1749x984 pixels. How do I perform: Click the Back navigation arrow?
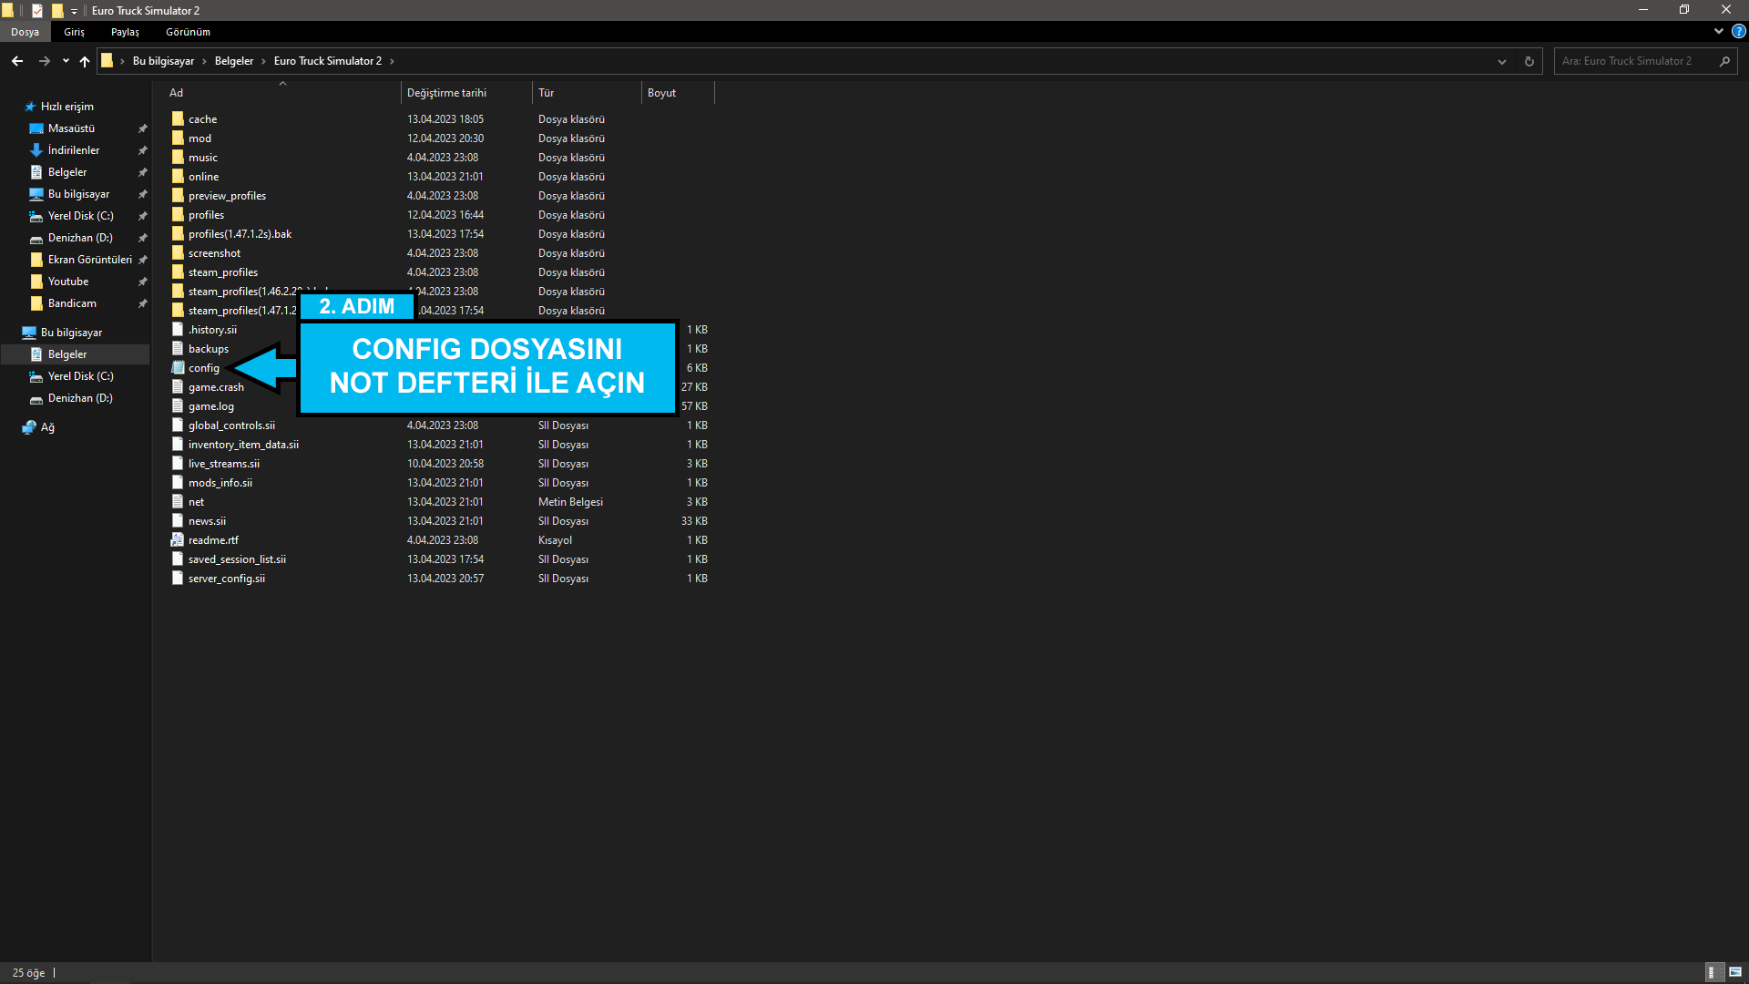click(x=17, y=61)
